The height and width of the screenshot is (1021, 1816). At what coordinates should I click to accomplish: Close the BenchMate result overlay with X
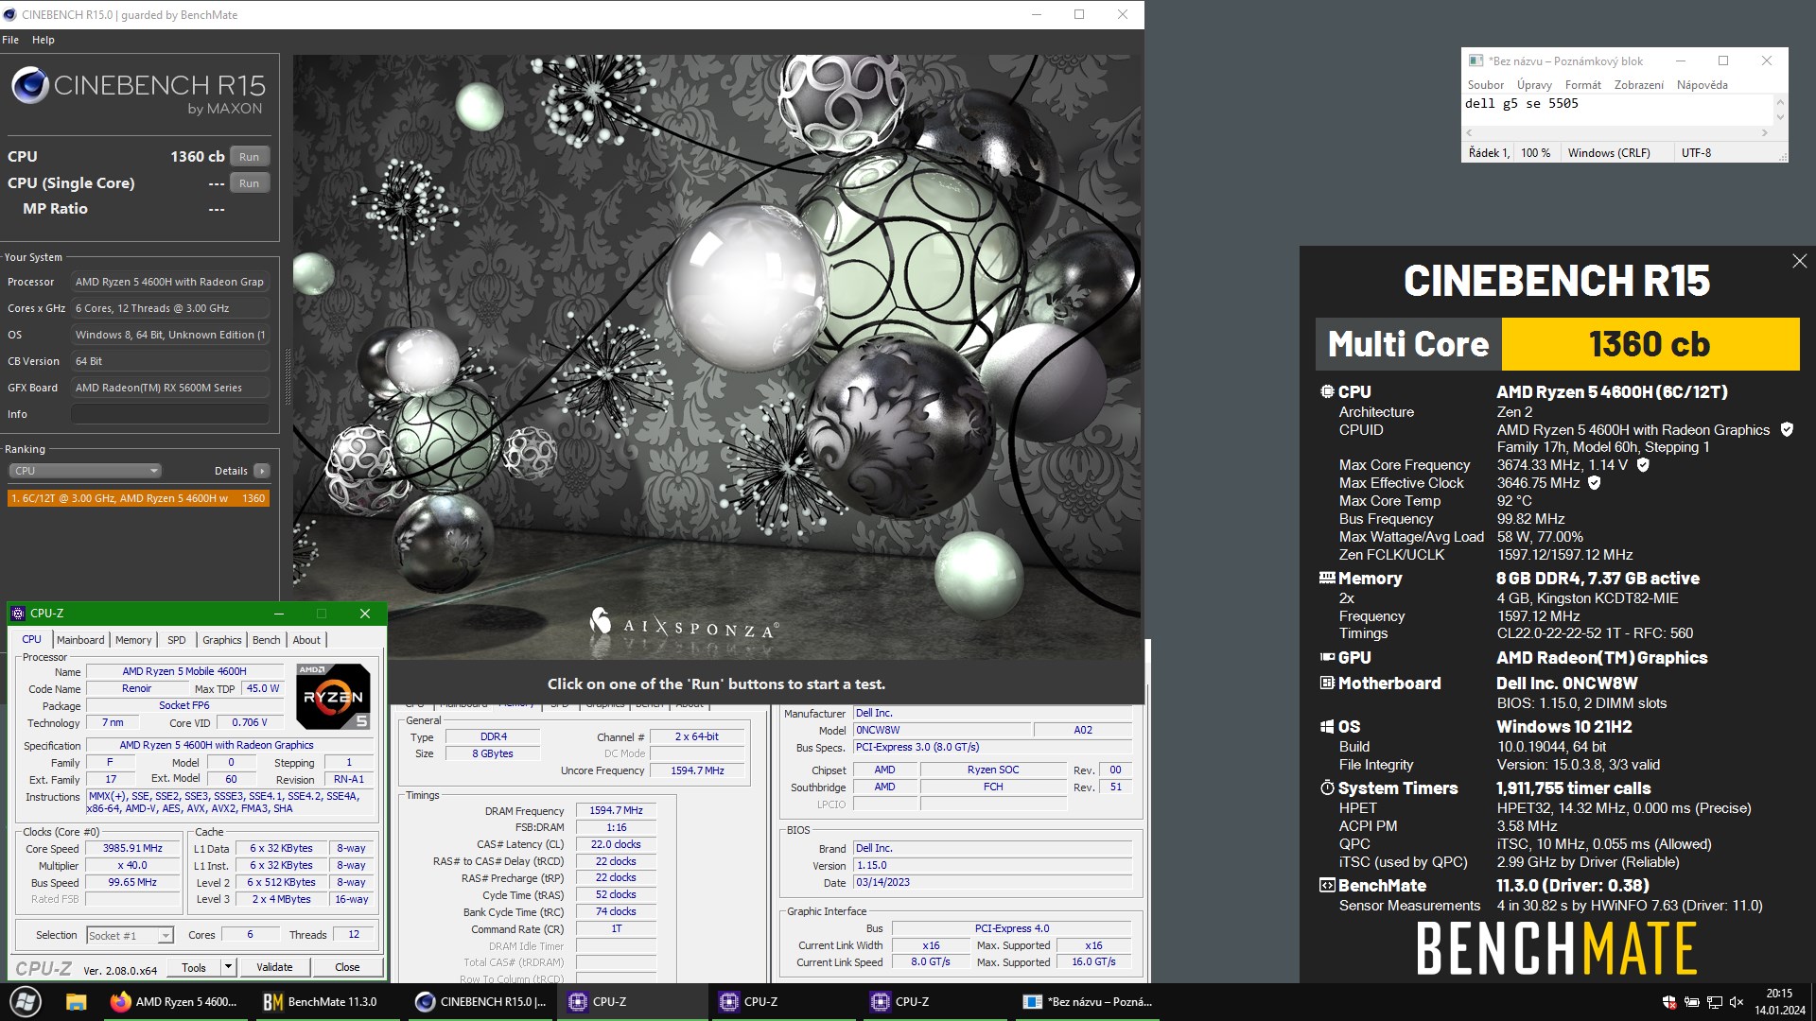tap(1799, 261)
